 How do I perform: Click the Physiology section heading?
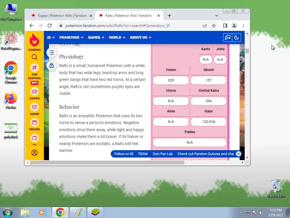pos(71,57)
